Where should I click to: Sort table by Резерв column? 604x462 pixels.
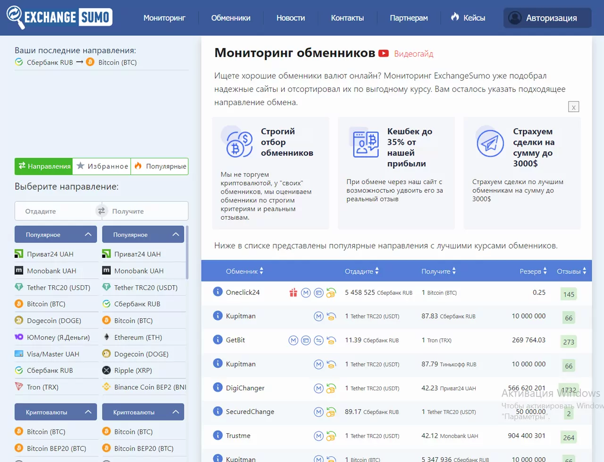(x=533, y=271)
